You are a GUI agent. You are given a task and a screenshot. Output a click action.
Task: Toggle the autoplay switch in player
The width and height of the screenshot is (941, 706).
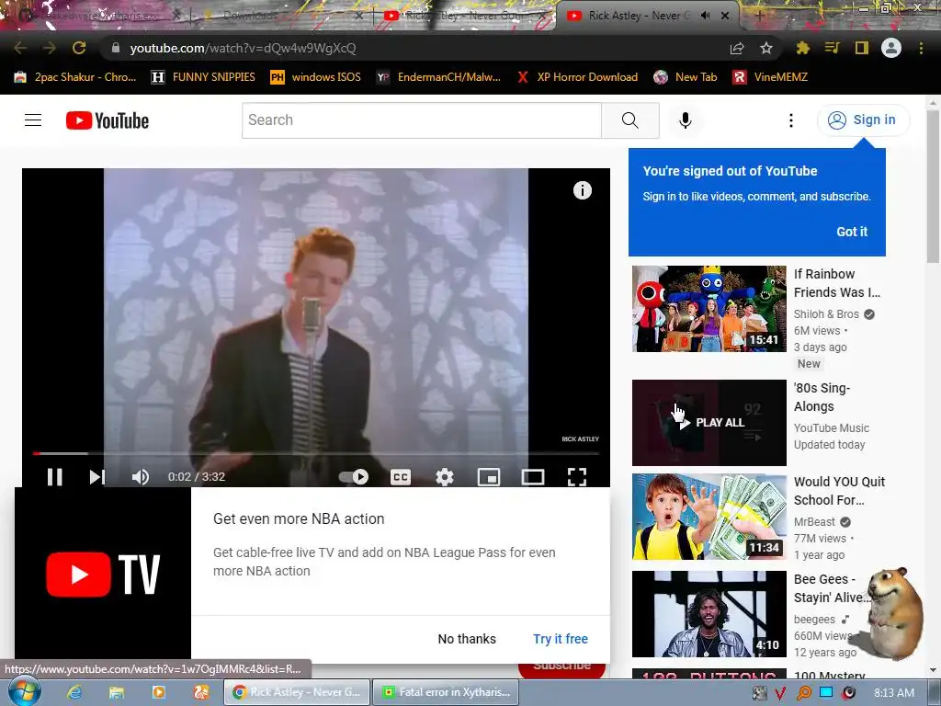354,477
